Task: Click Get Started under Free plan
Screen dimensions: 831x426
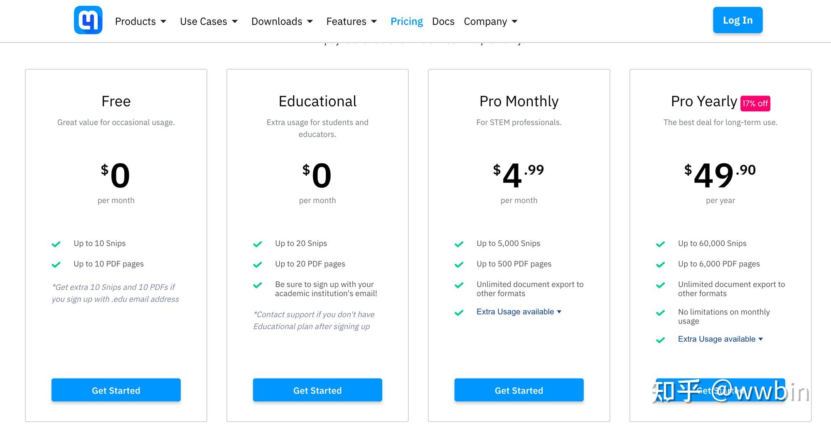Action: [x=116, y=390]
